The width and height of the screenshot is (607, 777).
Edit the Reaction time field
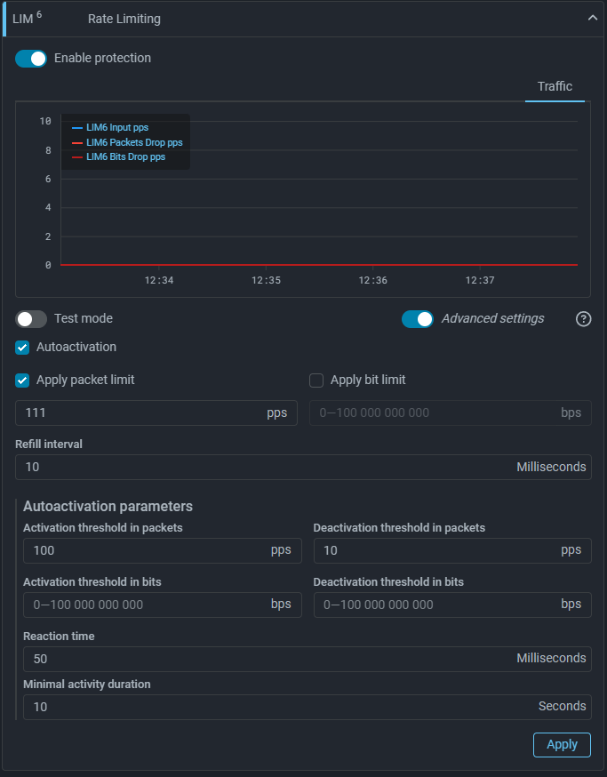coord(267,660)
